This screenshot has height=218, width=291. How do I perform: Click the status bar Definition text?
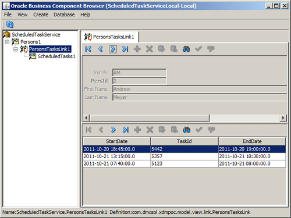(180, 212)
